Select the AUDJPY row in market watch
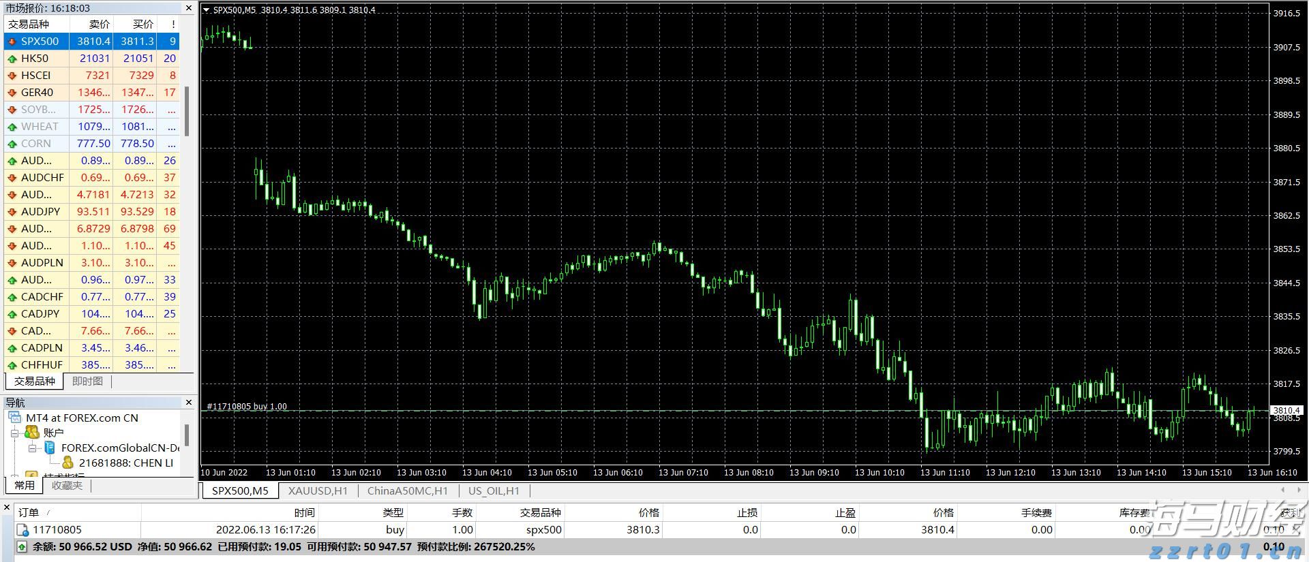Image resolution: width=1309 pixels, height=562 pixels. (x=41, y=212)
